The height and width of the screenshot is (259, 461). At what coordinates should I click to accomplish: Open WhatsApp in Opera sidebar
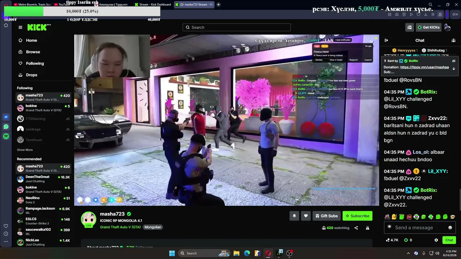pos(6,127)
